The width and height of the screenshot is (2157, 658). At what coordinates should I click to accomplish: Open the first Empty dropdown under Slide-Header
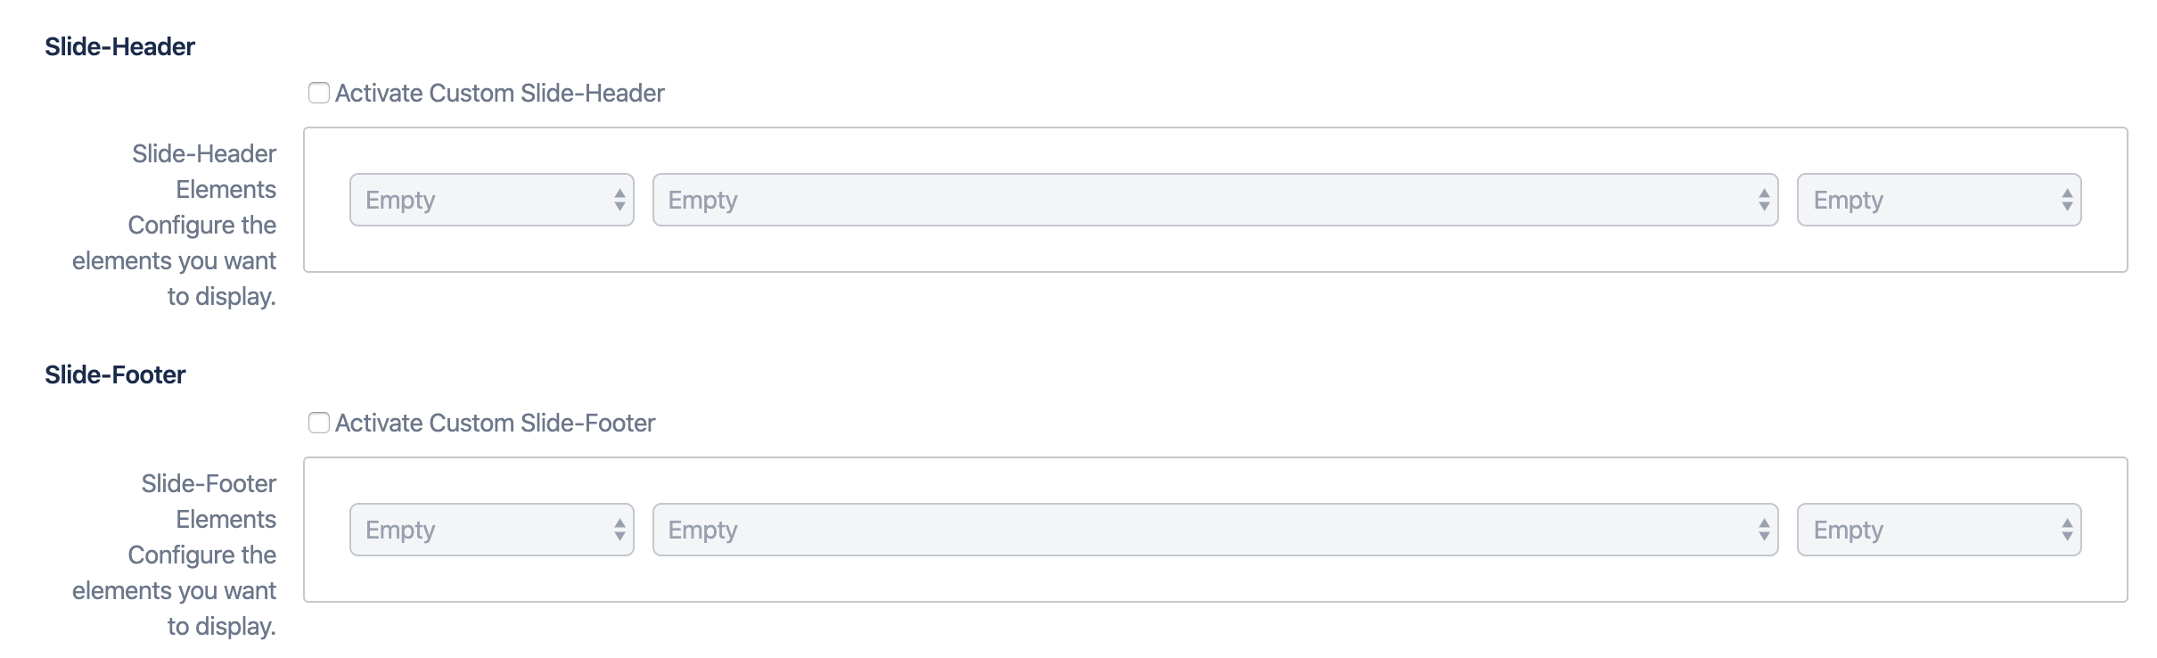tap(490, 200)
